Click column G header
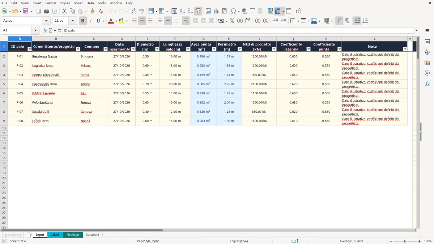434x244 pixels. click(x=203, y=39)
